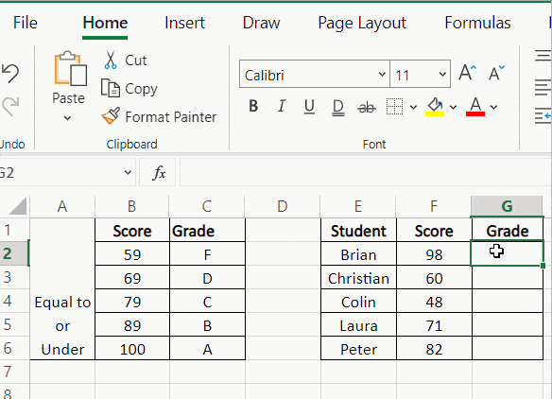552x399 pixels.
Task: Click the lookup table score 59
Action: pos(132,254)
